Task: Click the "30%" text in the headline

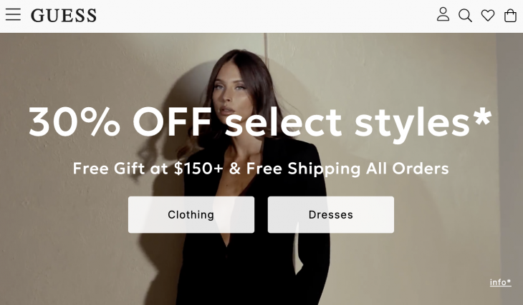Action: pos(75,122)
